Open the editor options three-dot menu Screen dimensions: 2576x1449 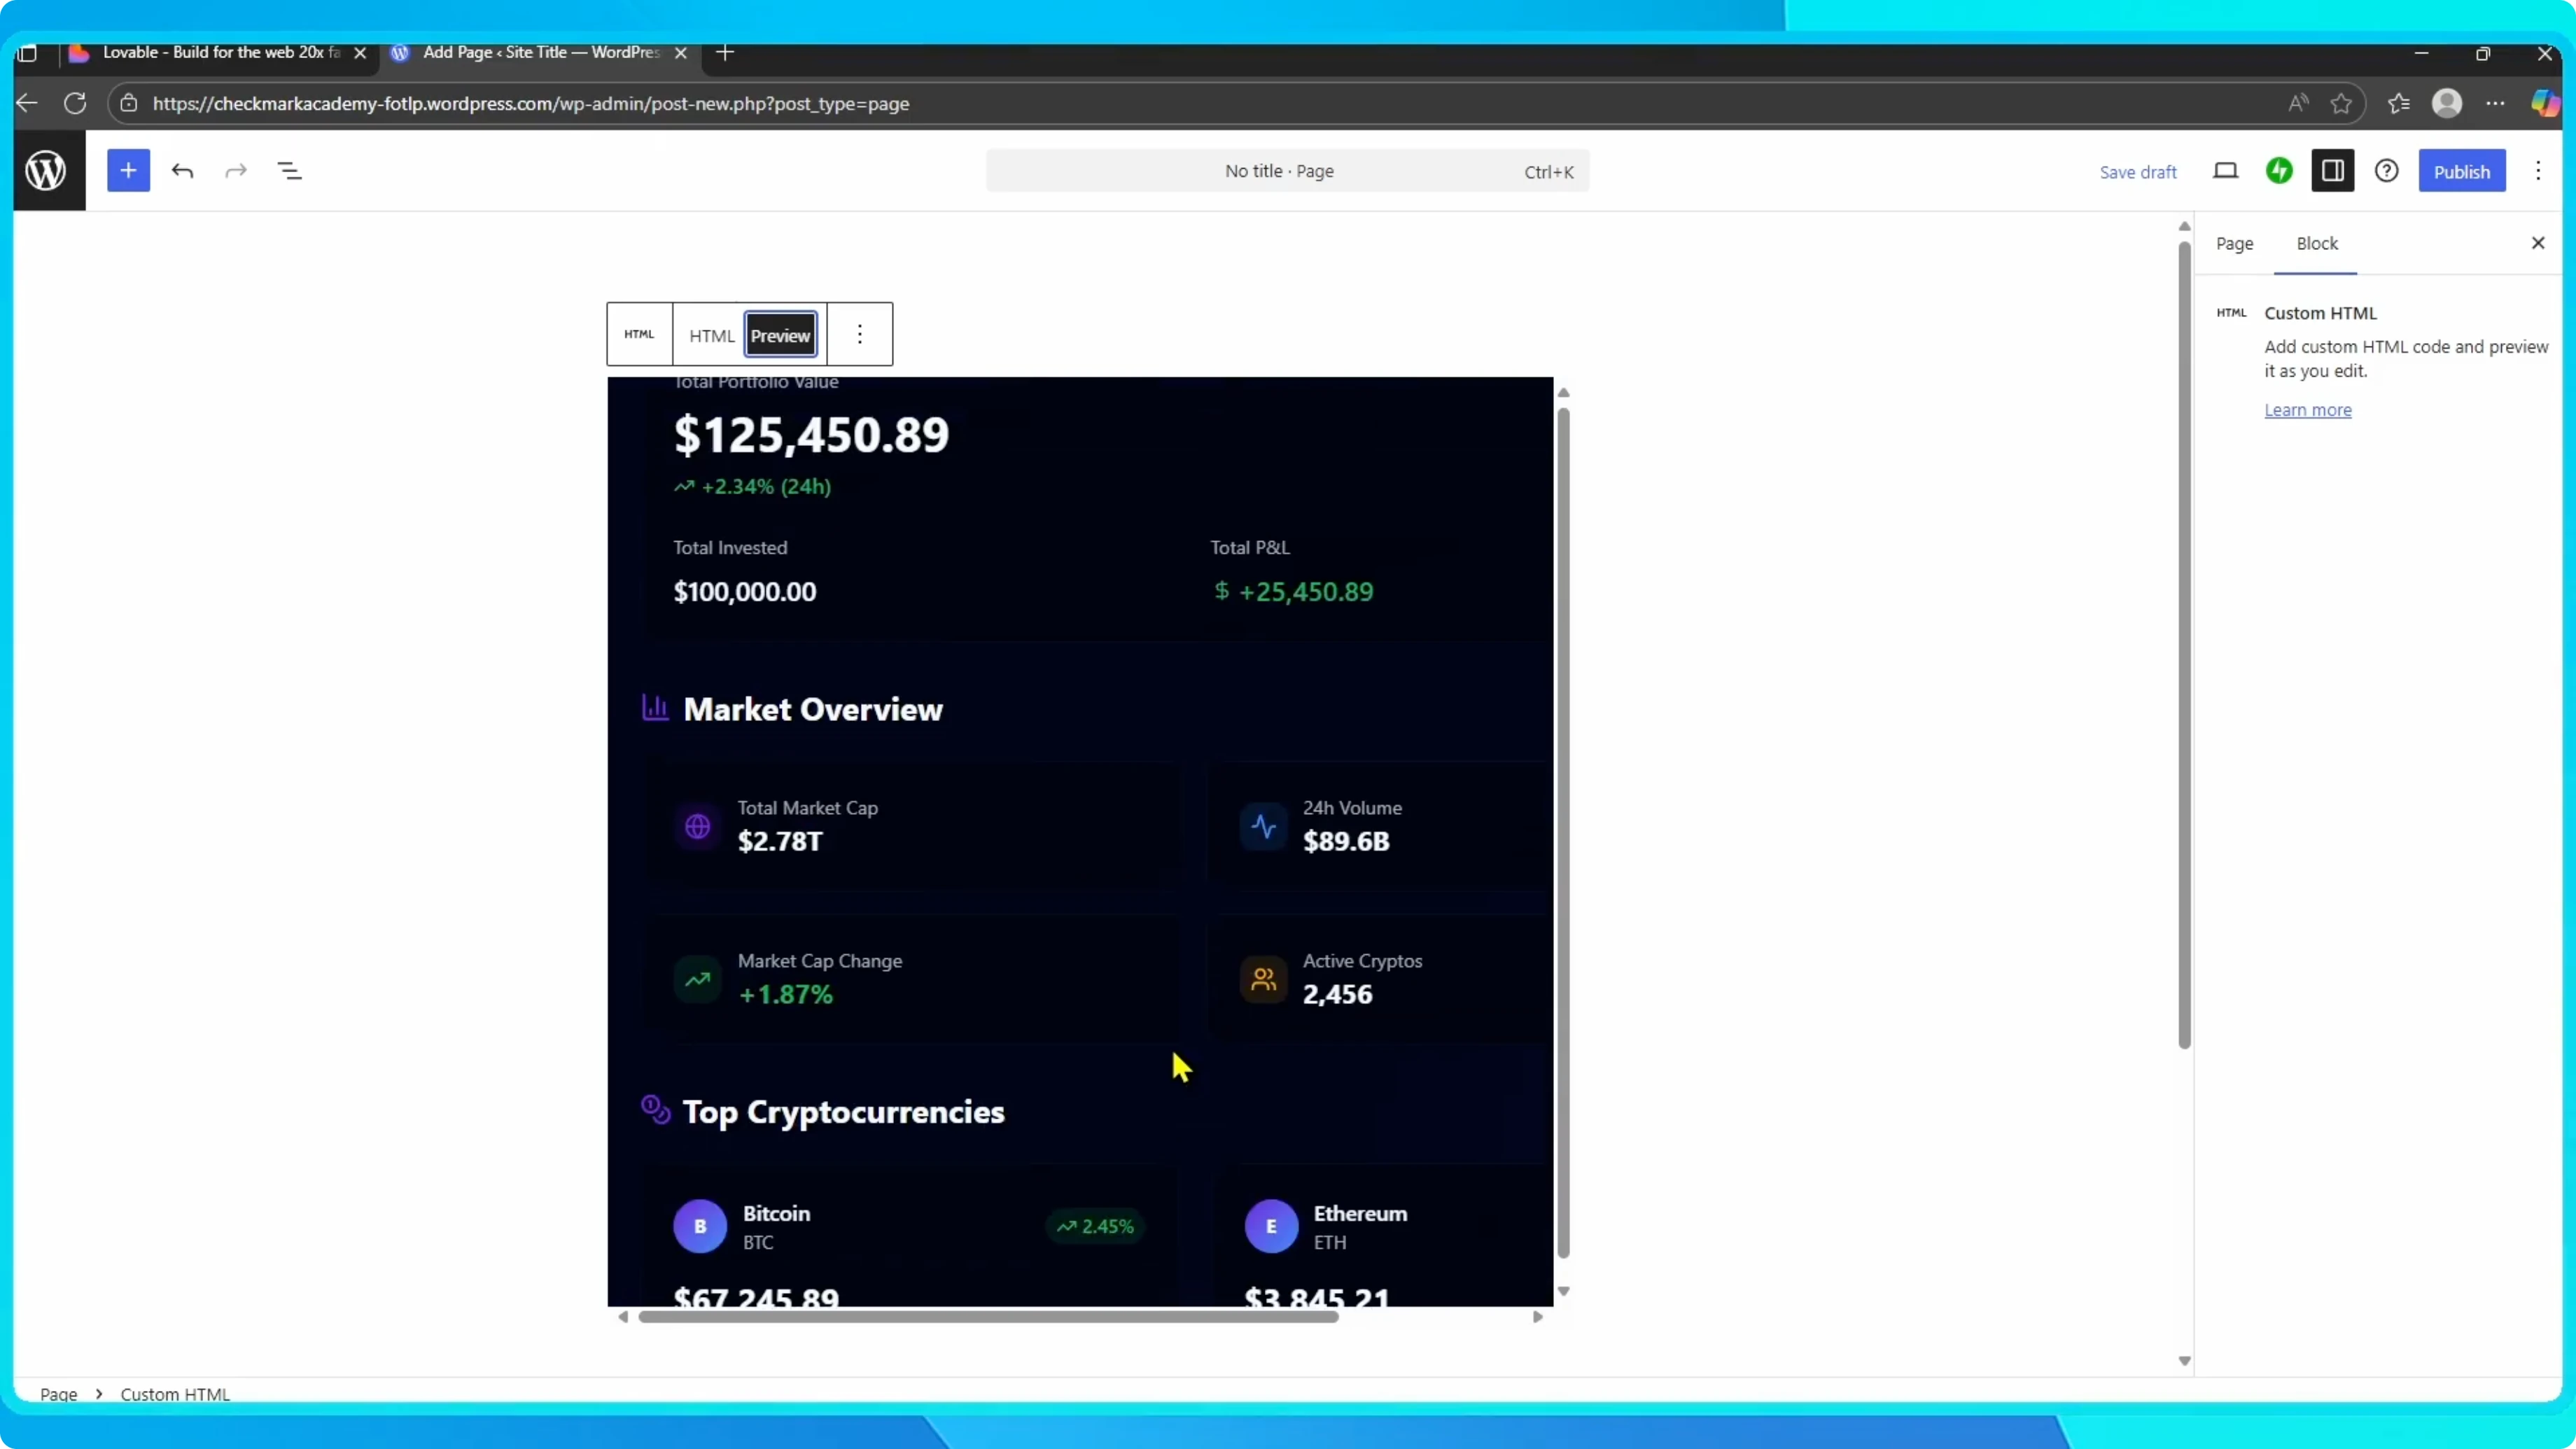click(2538, 171)
